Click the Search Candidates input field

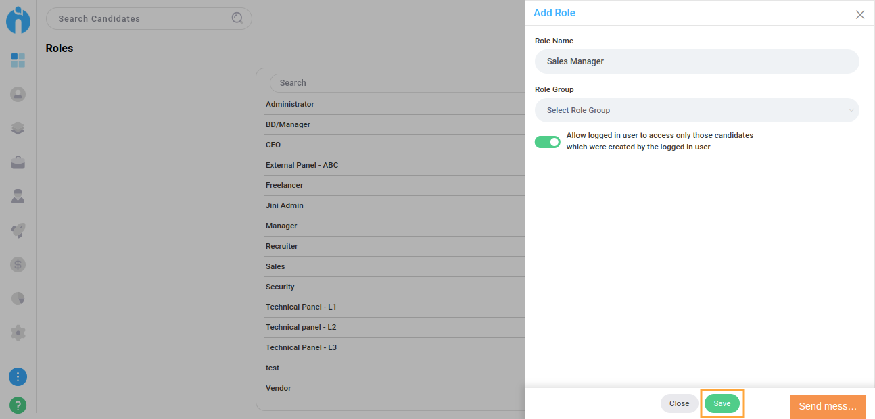pos(142,19)
